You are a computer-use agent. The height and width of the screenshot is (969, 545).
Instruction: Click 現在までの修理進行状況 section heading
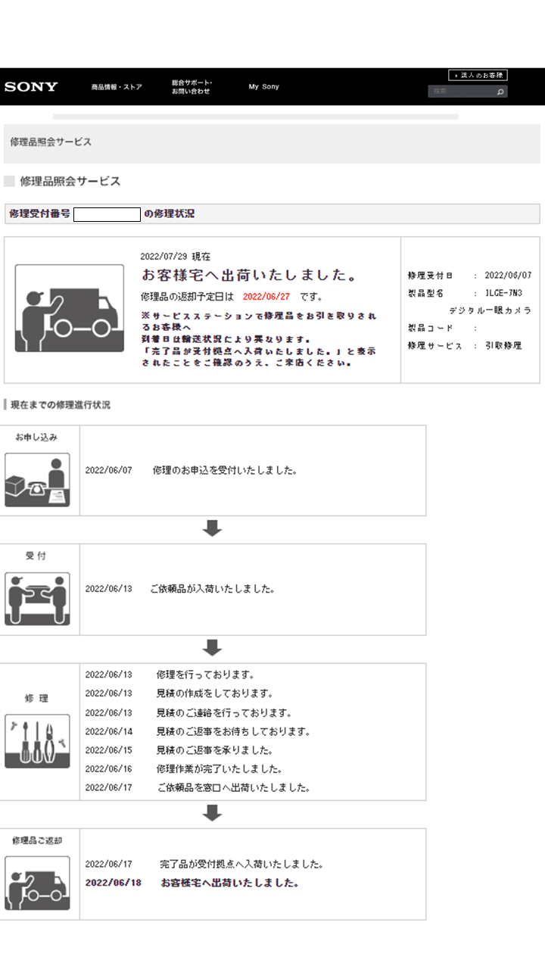pyautogui.click(x=60, y=405)
